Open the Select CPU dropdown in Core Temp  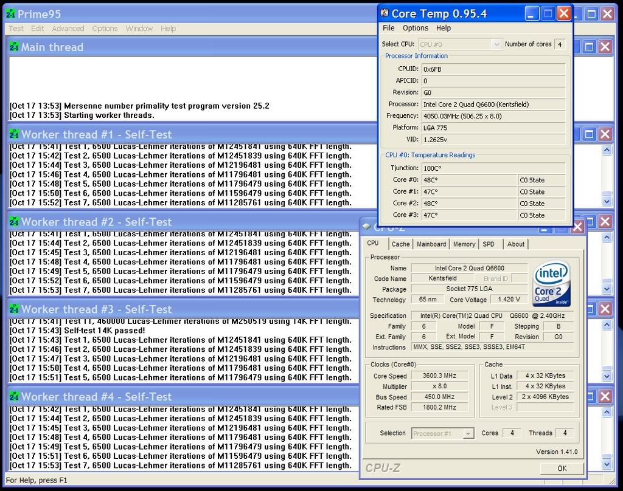tap(496, 44)
